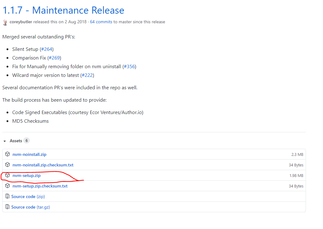
Task: Download the Source code (zip) archive
Action: point(28,196)
